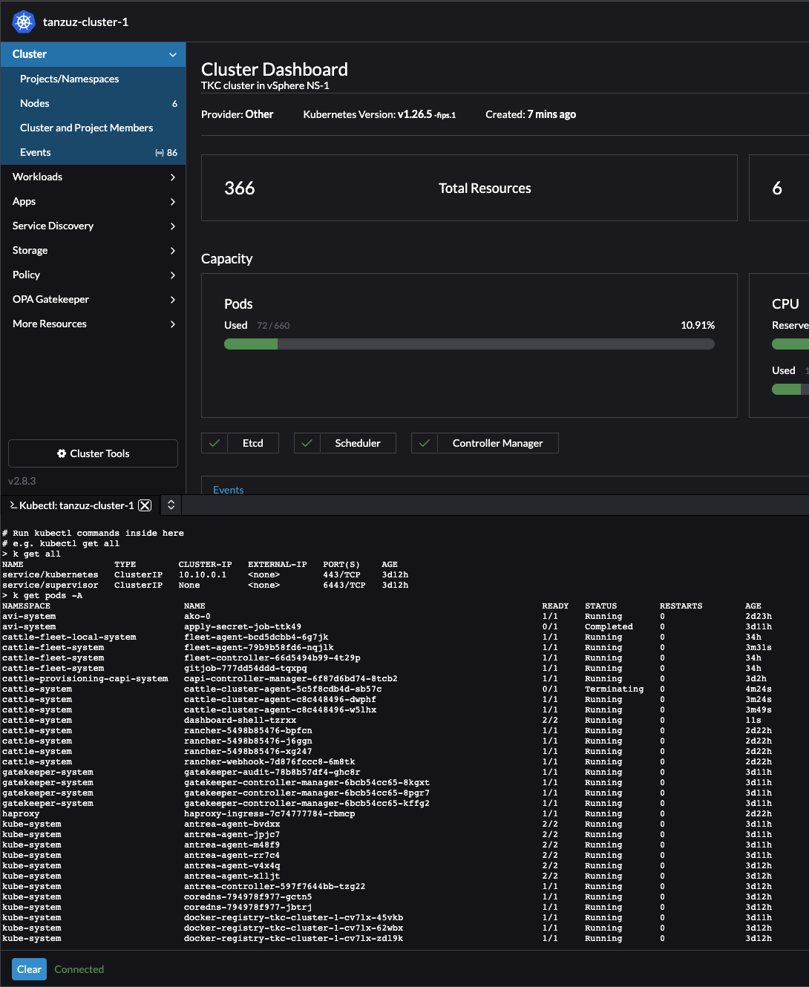
Task: Click 'capi-controller-manager-6f87d6bd74-8tcb2' pod name
Action: click(x=291, y=679)
